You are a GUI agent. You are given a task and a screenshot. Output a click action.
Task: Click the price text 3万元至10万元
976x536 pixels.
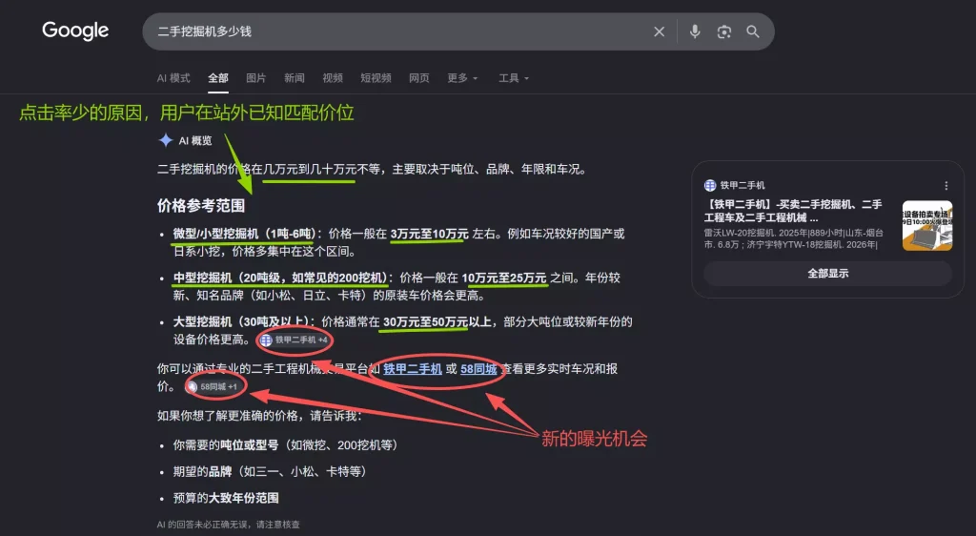pos(430,234)
